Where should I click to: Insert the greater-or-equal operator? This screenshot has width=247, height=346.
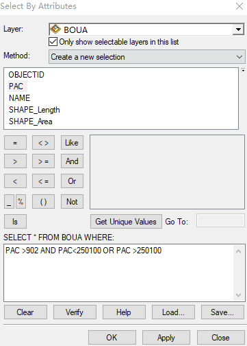[43, 161]
